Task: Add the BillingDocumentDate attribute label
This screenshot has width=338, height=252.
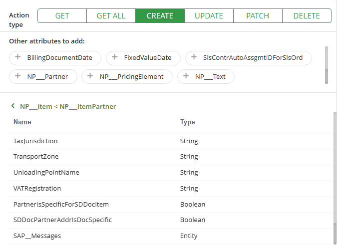Action: 60,58
